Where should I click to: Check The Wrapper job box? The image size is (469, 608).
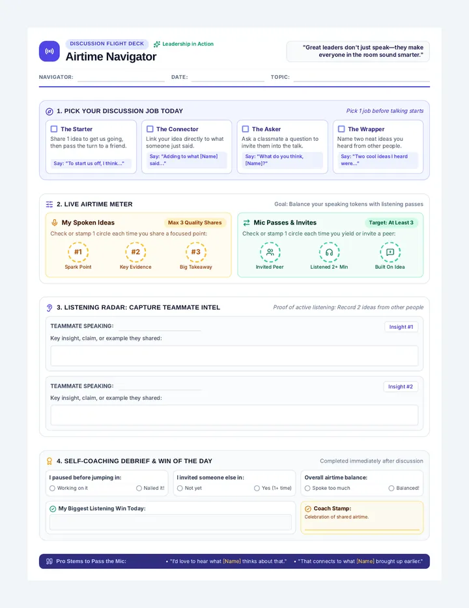341,129
